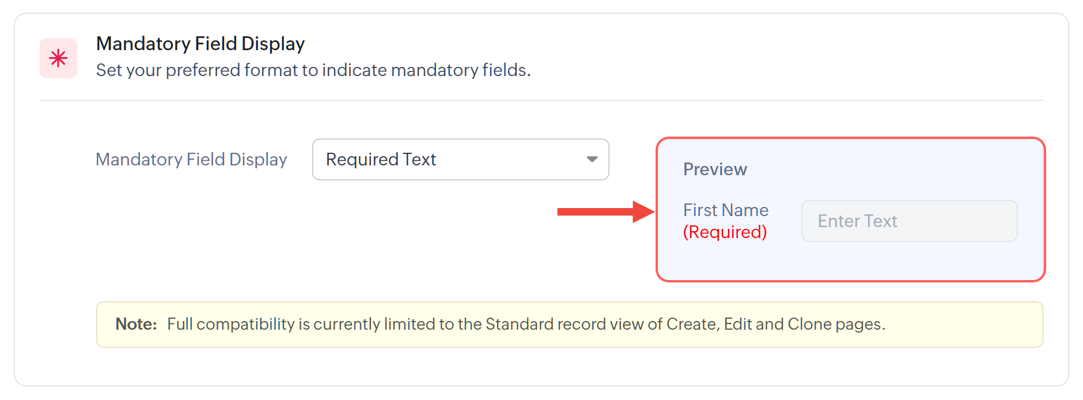Screen dimensions: 1083x400
Task: Select the Standard record view note text
Action: (x=526, y=324)
